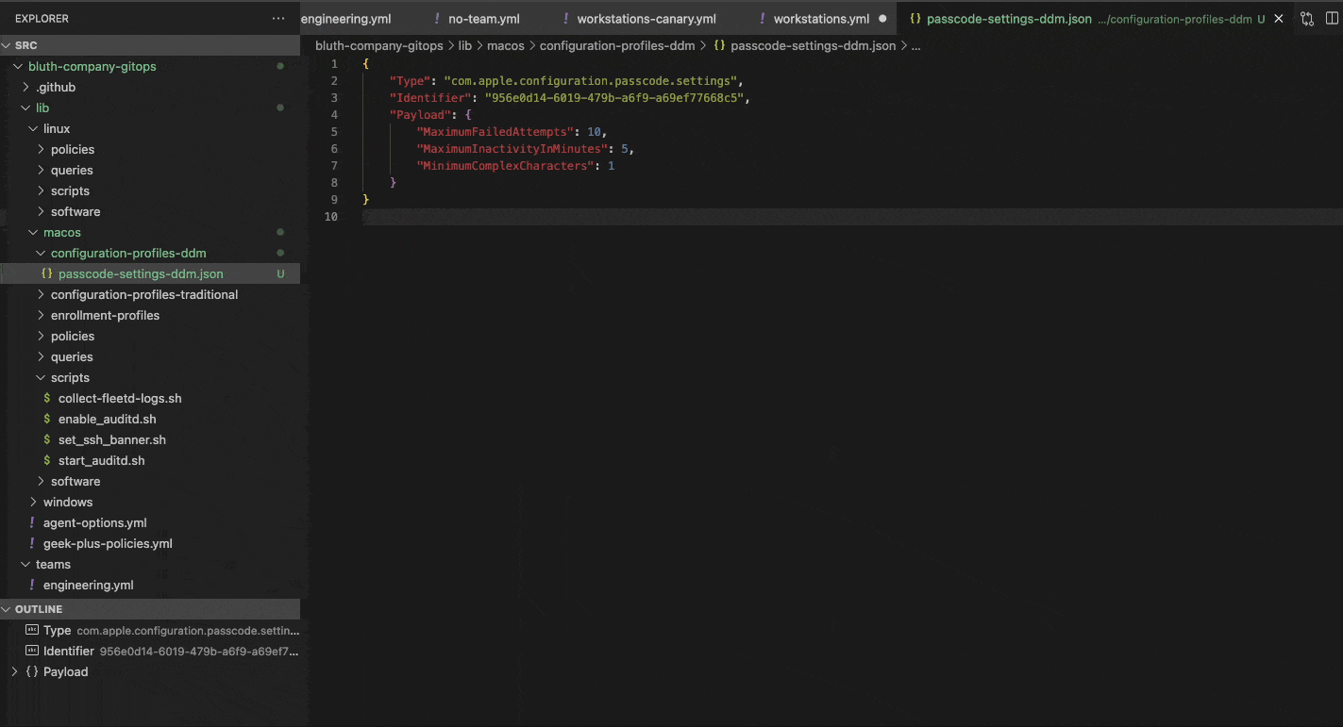Expand the enrollment-profiles folder
The image size is (1343, 727).
click(41, 315)
